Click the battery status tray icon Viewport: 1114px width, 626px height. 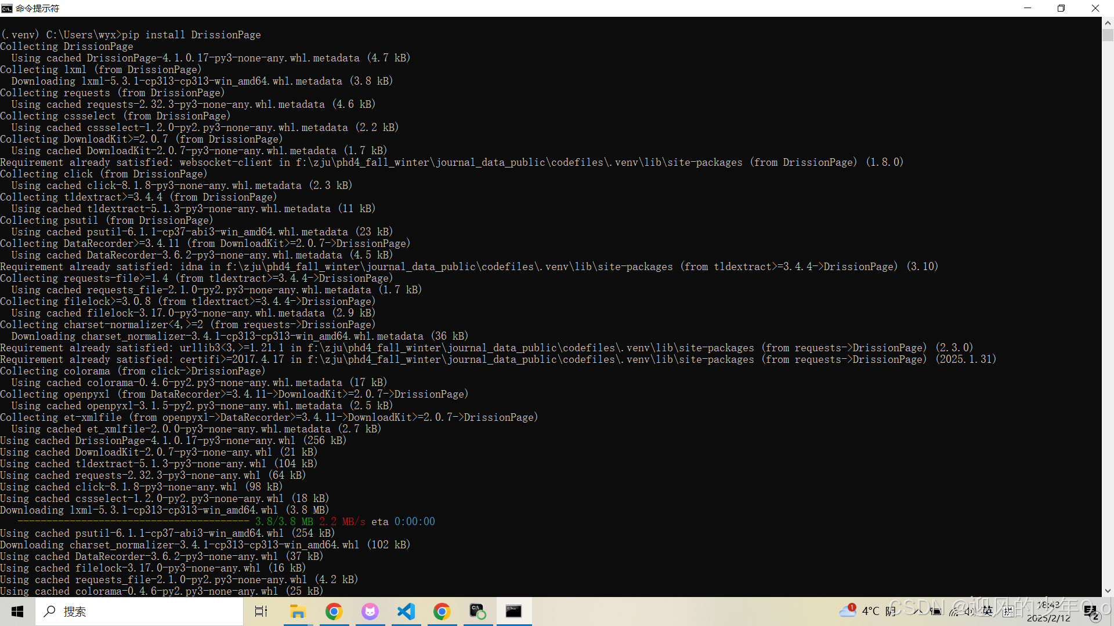tap(937, 612)
